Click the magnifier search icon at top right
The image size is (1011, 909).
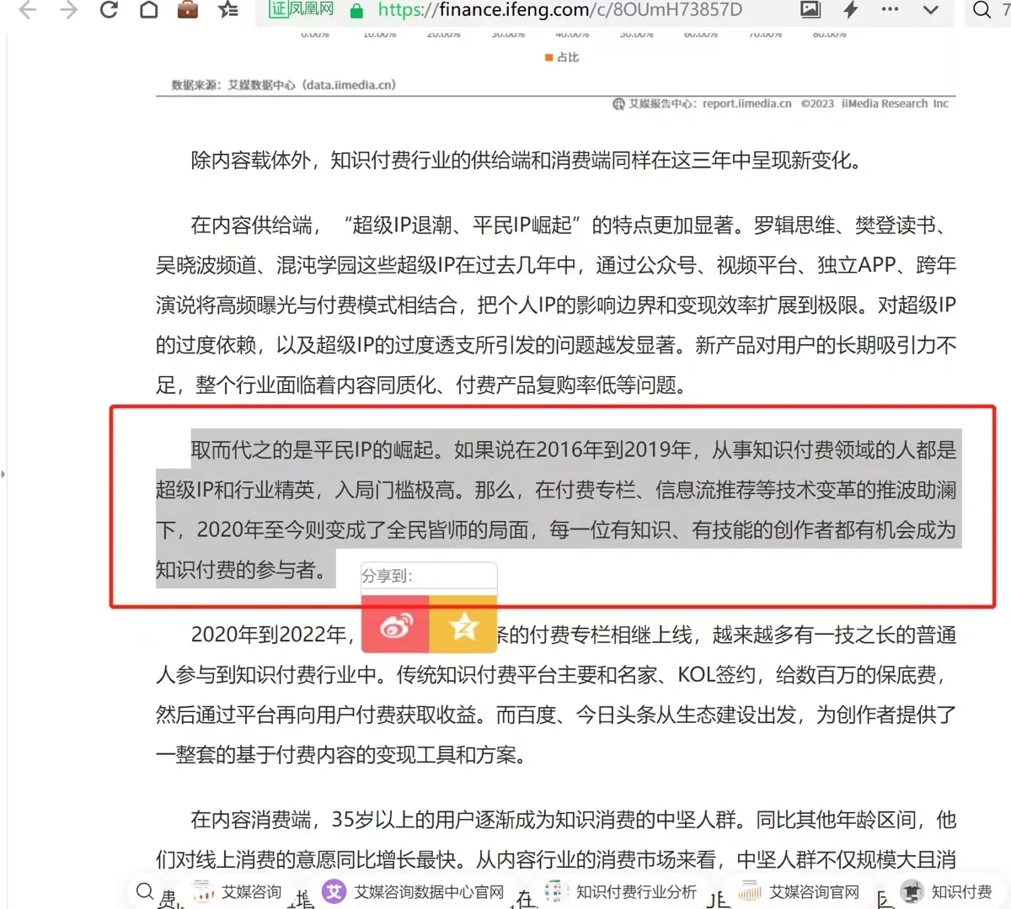tap(982, 10)
